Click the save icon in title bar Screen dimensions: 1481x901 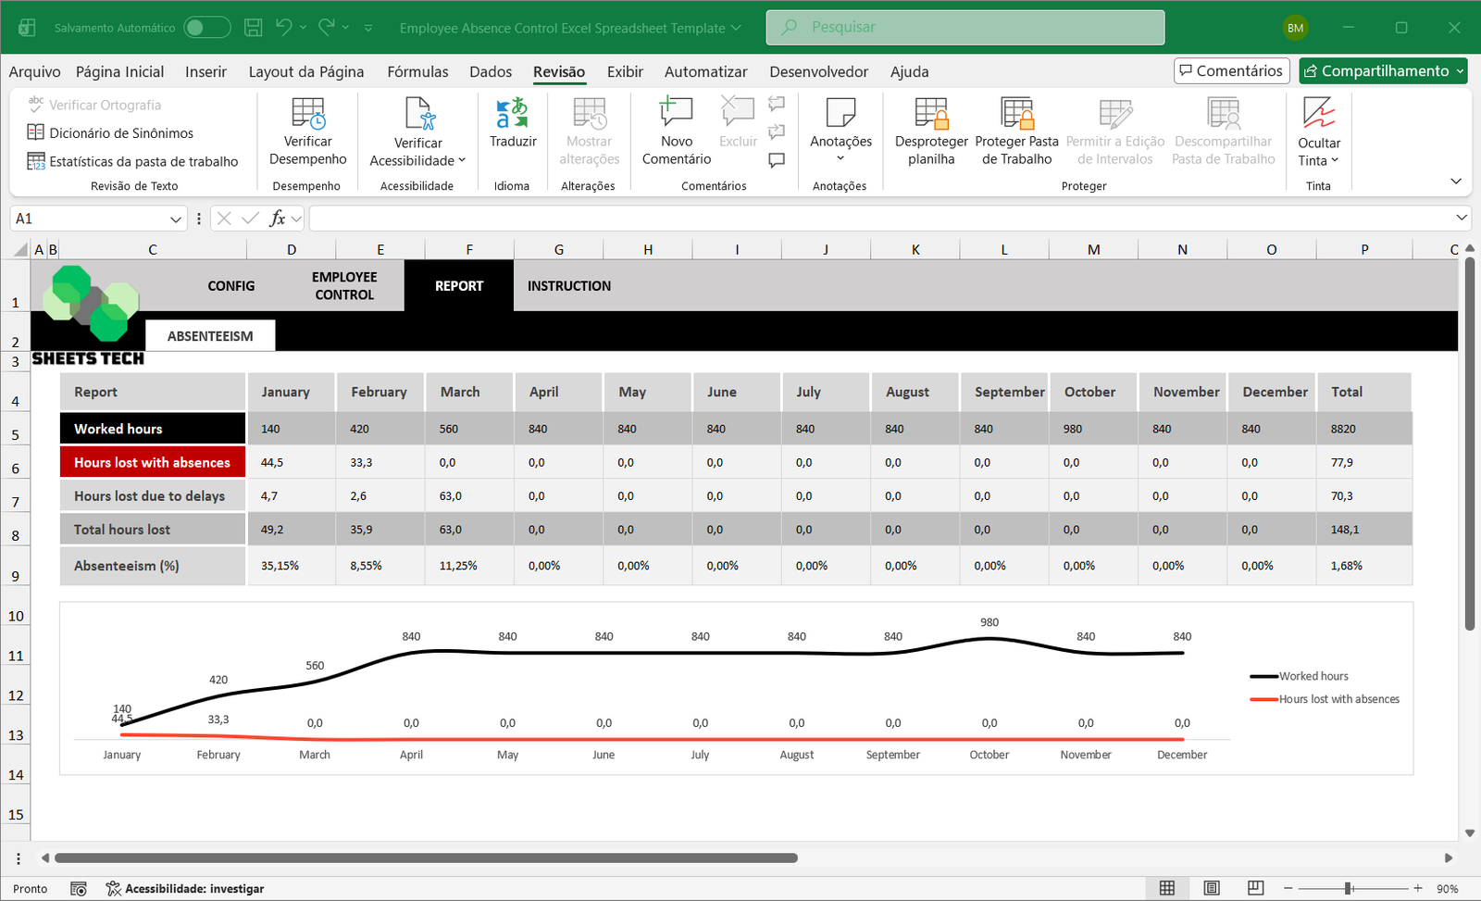(253, 28)
